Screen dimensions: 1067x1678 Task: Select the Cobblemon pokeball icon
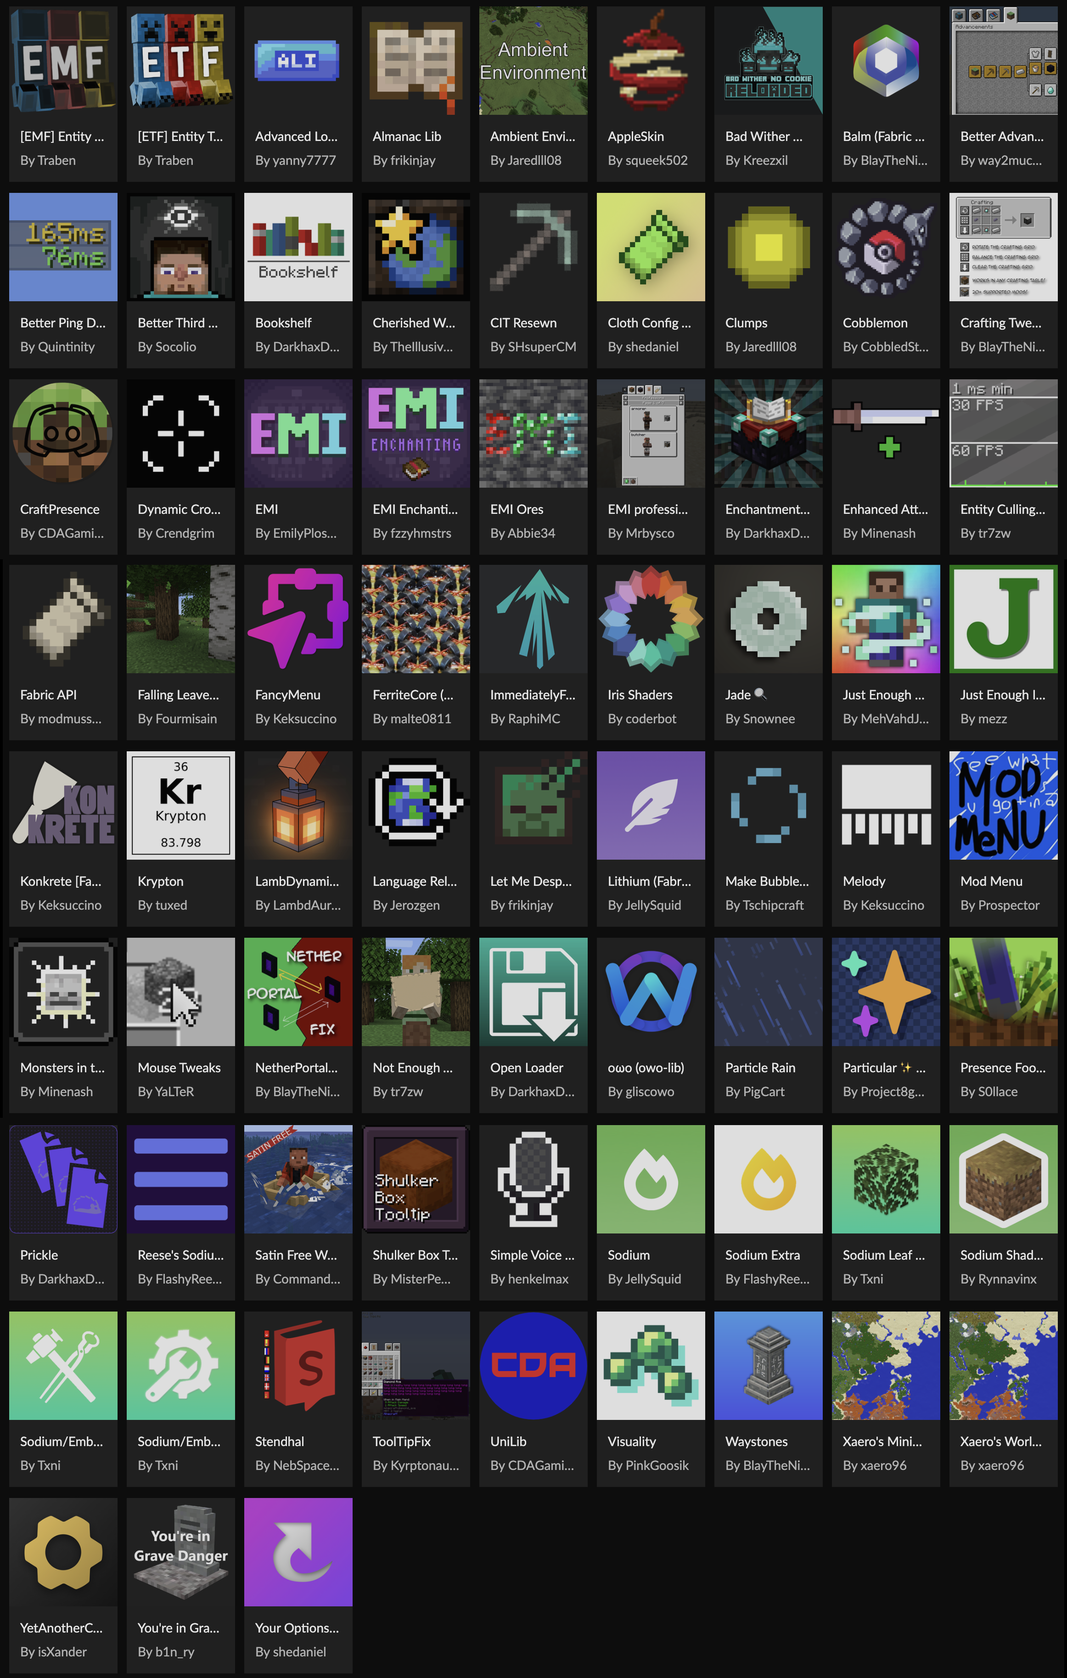[x=885, y=247]
